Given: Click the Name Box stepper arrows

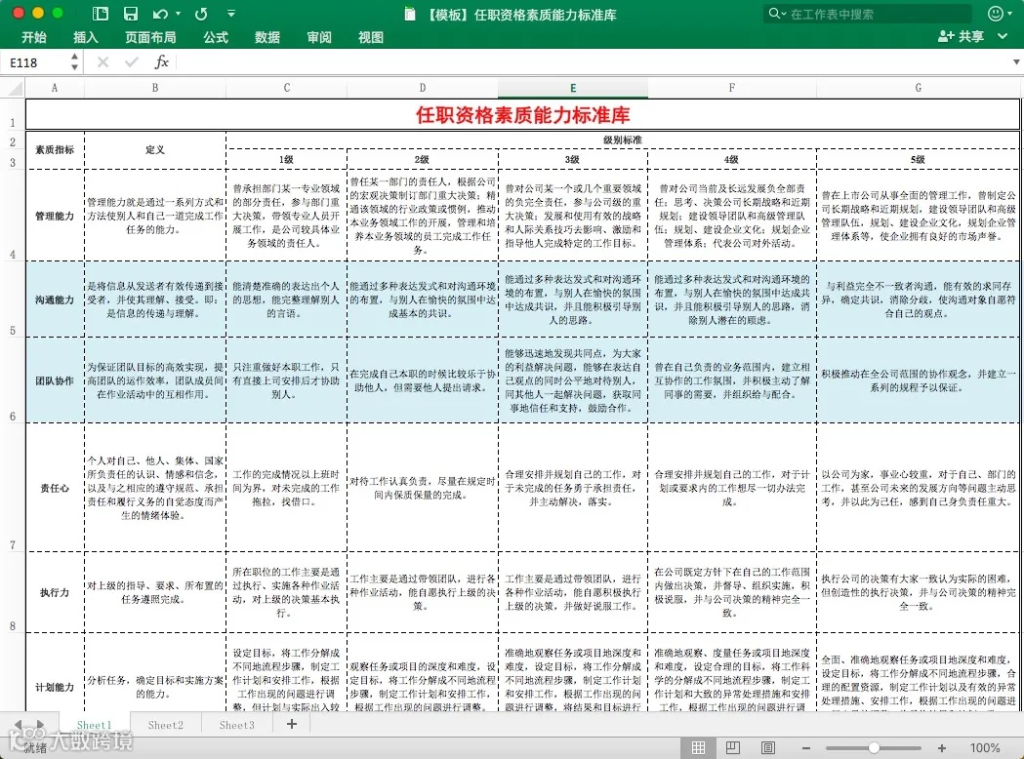Looking at the screenshot, I should pyautogui.click(x=74, y=62).
